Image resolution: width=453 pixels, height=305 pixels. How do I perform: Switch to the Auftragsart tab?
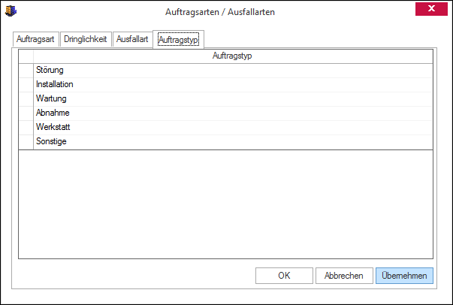tap(35, 39)
